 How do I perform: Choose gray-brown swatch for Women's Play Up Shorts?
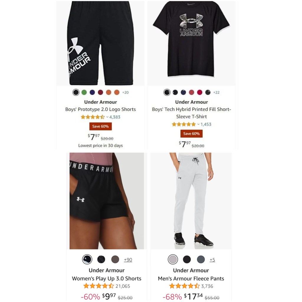point(115,260)
